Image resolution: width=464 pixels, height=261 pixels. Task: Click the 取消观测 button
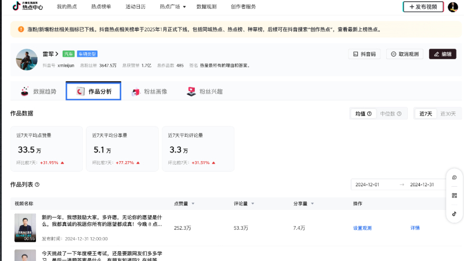pos(404,54)
